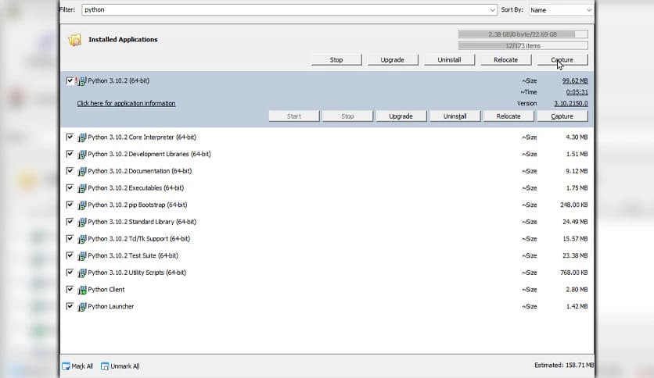This screenshot has width=654, height=378.
Task: Click Uninstall in the Python 3.10.2 row
Action: pos(455,116)
